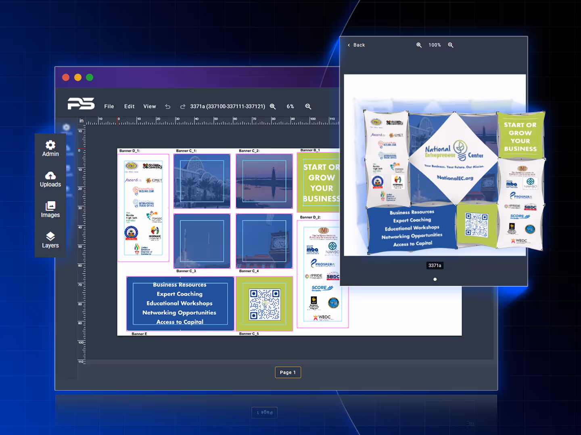Open the Uploads cloud icon

point(50,176)
